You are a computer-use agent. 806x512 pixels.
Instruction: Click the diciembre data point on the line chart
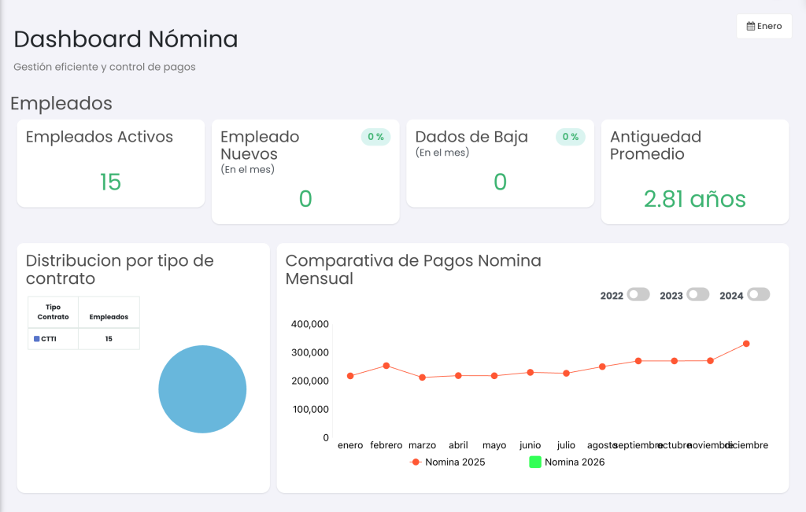coord(745,343)
